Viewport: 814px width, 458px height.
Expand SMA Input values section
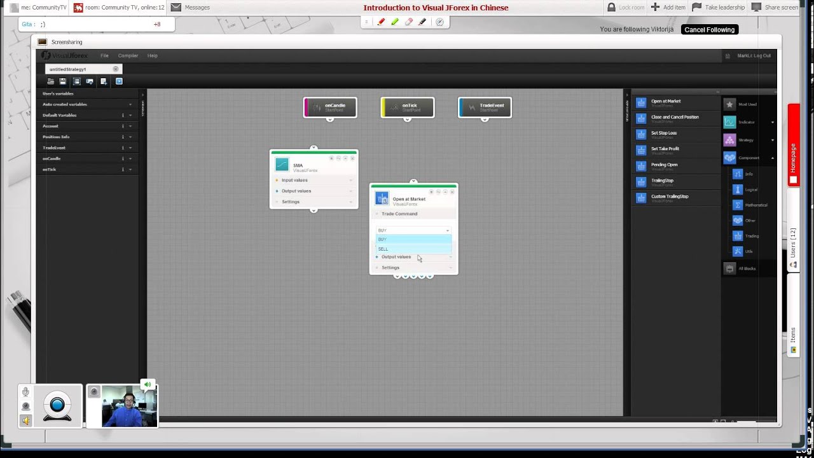[314, 180]
